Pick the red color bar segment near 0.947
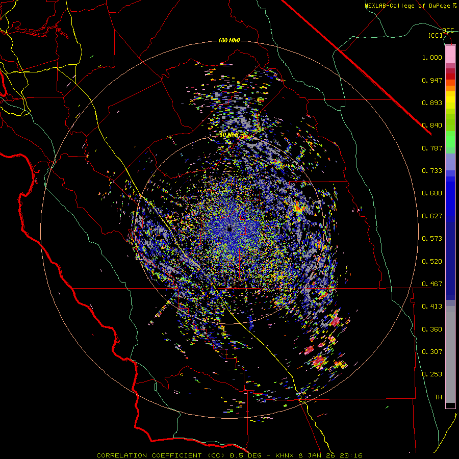Viewport: 459px width, 459px height. 450,76
